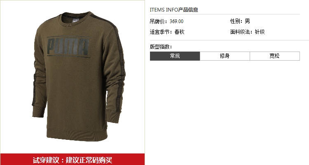Click the left sleeve cuff
Image resolution: width=309 pixels, height=165 pixels.
[x=38, y=111]
